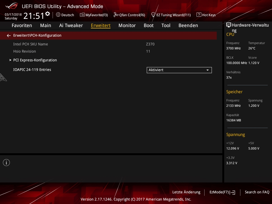Open the Qfan Control fan icon
The height and width of the screenshot is (204, 272).
[116, 15]
